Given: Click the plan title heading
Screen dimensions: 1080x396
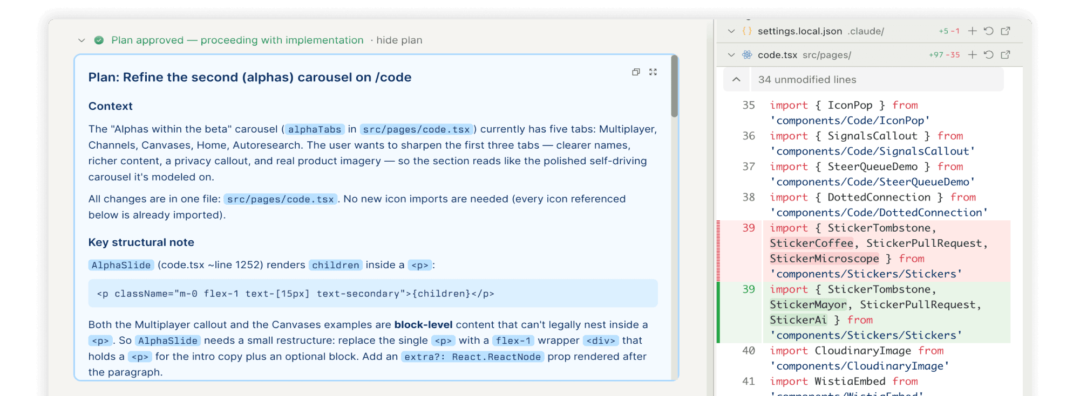Looking at the screenshot, I should click(250, 78).
